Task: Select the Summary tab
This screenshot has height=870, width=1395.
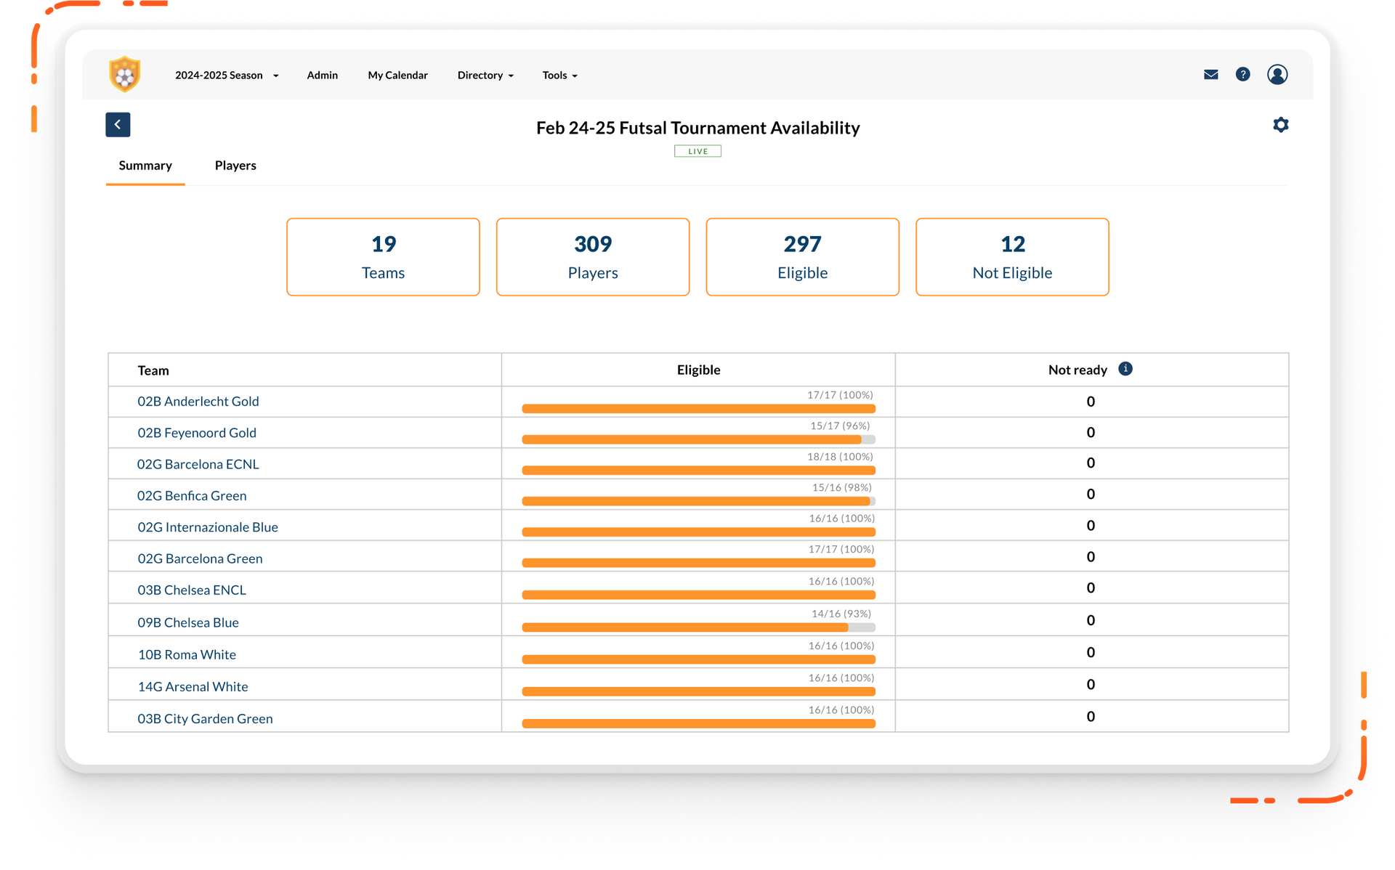Action: click(145, 164)
